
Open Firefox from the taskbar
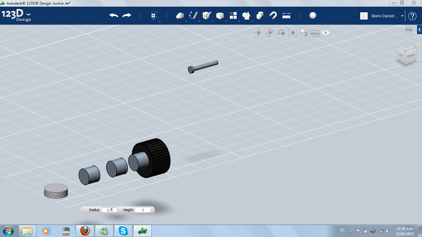pyautogui.click(x=85, y=231)
